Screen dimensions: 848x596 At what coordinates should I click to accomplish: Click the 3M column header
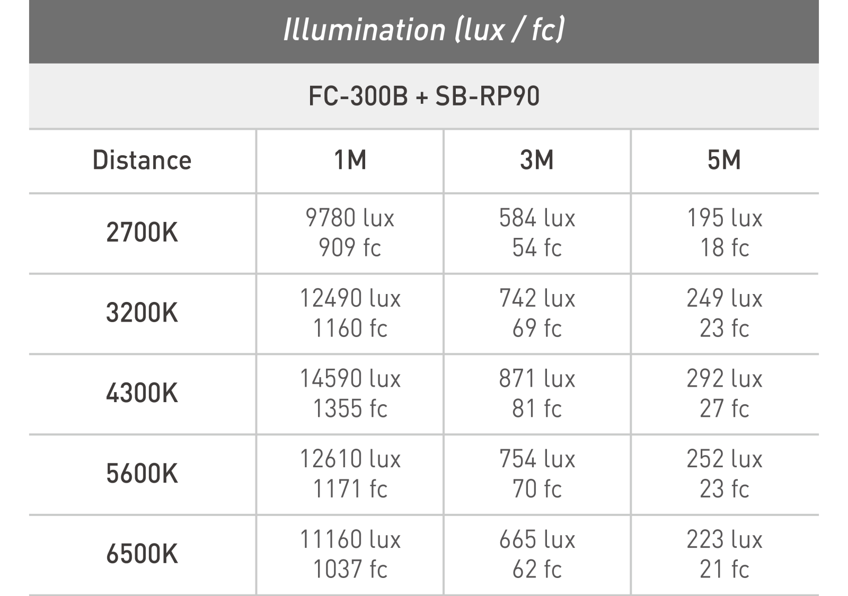537,161
